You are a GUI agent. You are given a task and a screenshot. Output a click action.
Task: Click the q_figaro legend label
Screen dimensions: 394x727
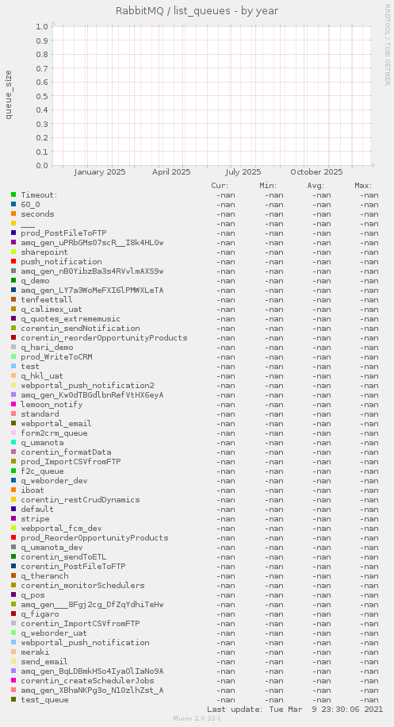tap(40, 614)
